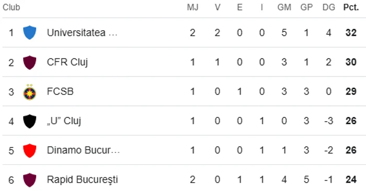Select the Dinamo Bucur… team name
The width and height of the screenshot is (366, 191).
pos(83,150)
